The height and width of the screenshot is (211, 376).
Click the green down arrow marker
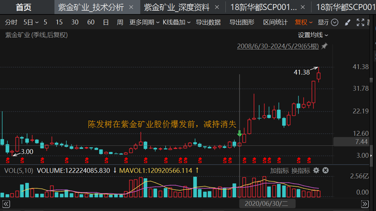coord(240,133)
